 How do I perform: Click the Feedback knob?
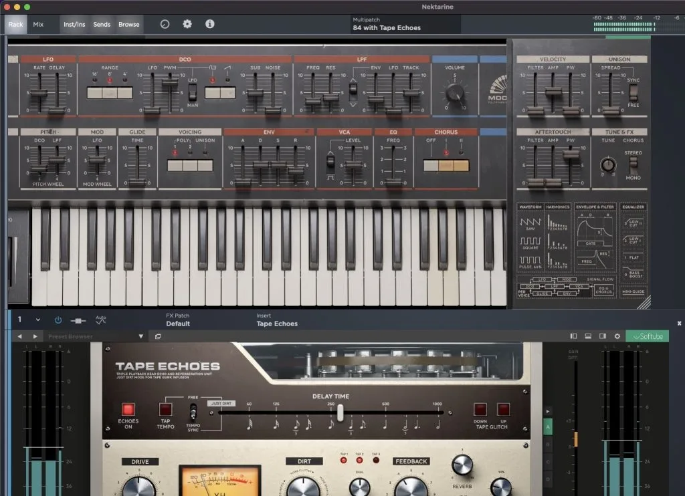click(x=411, y=487)
